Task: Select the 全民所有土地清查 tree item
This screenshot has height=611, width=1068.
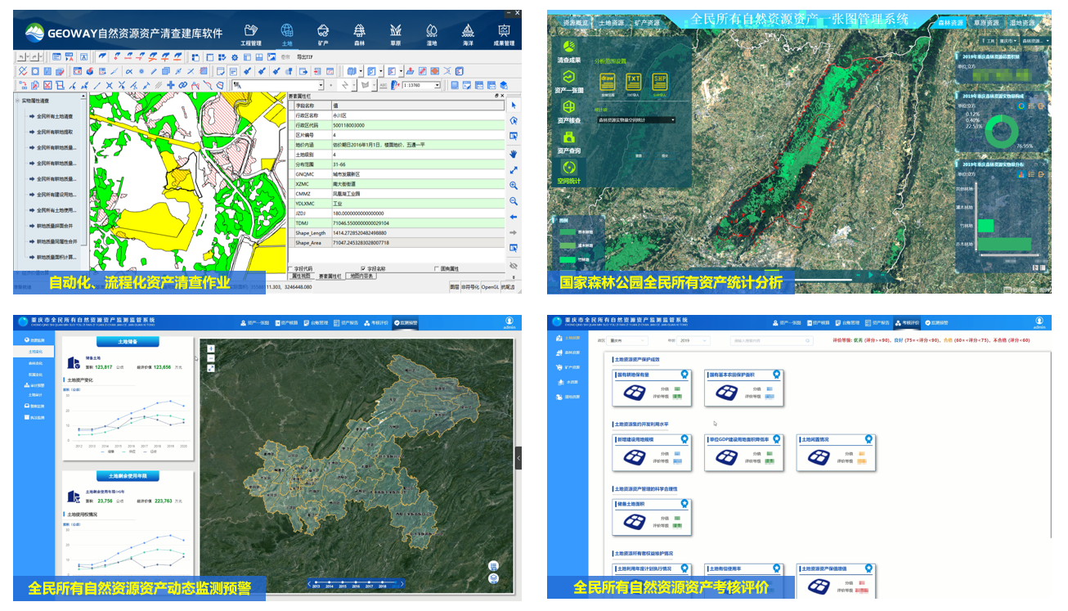Action: click(x=53, y=115)
